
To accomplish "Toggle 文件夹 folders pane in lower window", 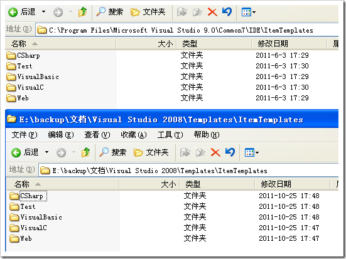I will coord(151,152).
